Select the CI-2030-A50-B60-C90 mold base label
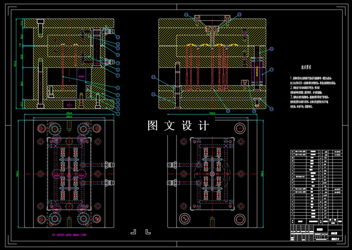This screenshot has width=352, height=250. [x=69, y=235]
